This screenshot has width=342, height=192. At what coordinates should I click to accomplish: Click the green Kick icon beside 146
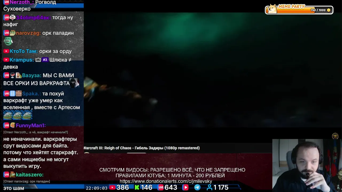click(x=137, y=188)
